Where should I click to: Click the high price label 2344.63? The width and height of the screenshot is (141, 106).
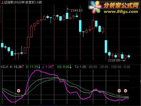coord(76,10)
